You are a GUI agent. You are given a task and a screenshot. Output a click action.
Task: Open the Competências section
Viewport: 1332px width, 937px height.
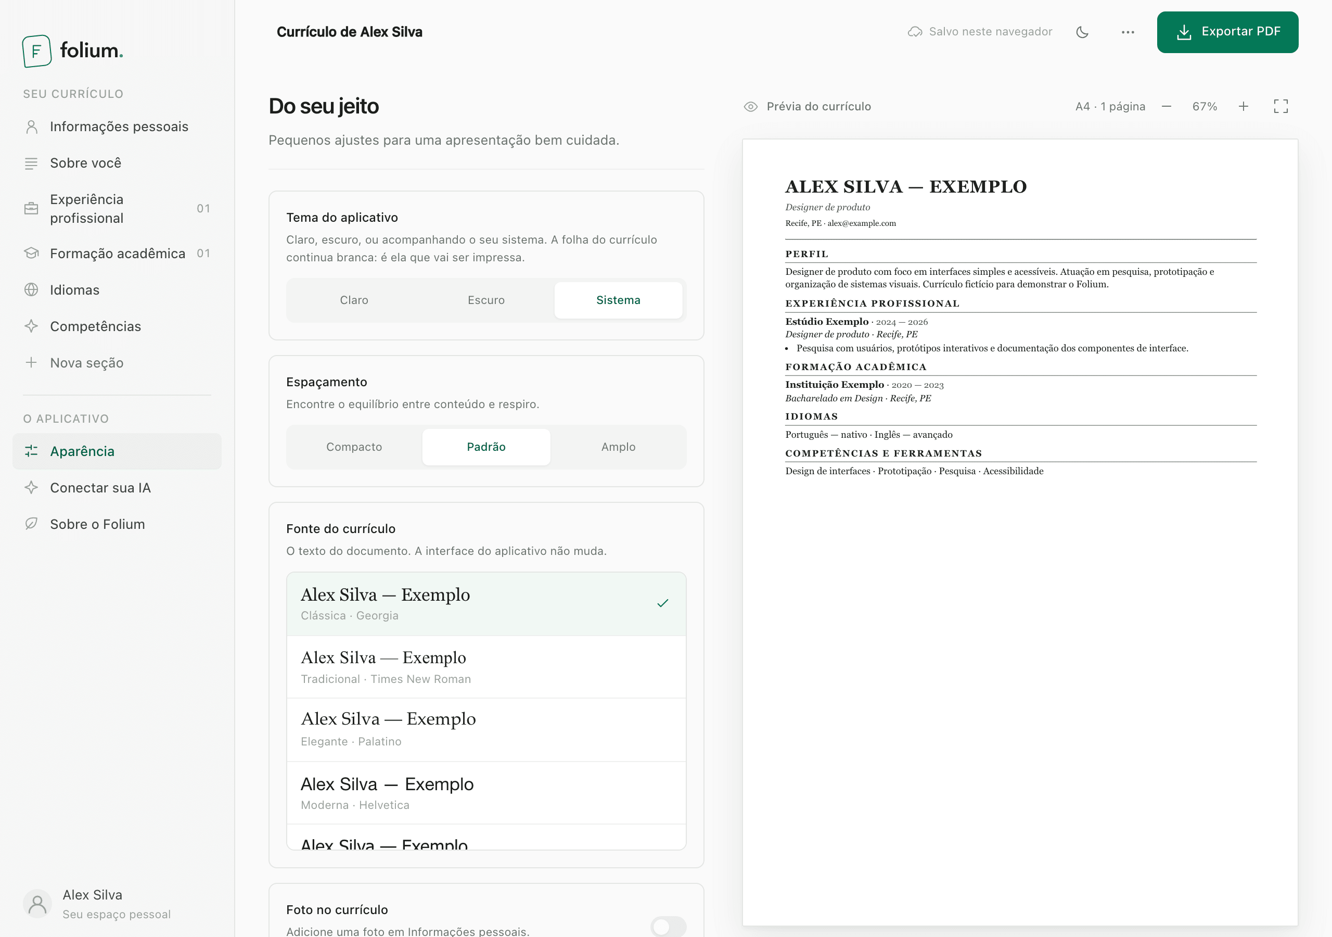tap(117, 326)
